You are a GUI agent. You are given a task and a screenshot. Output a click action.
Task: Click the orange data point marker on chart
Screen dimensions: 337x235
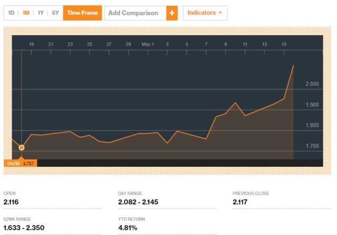click(x=22, y=148)
